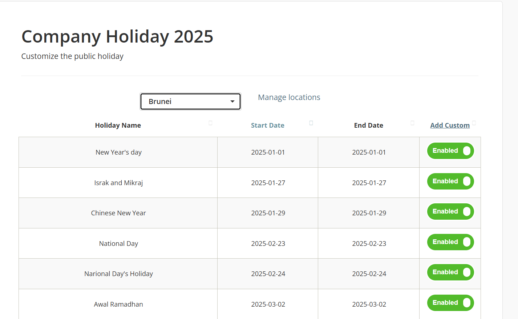This screenshot has height=319, width=518.
Task: Switch off Chinese New Year holiday
Action: pos(450,212)
